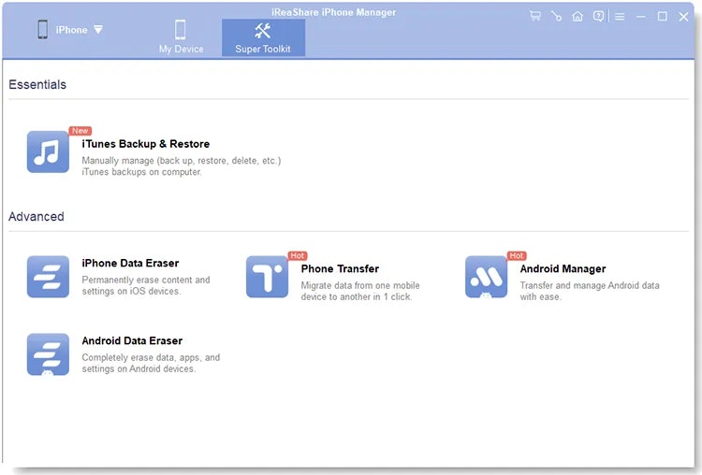Open the Android Manager title
This screenshot has width=702, height=475.
click(563, 268)
